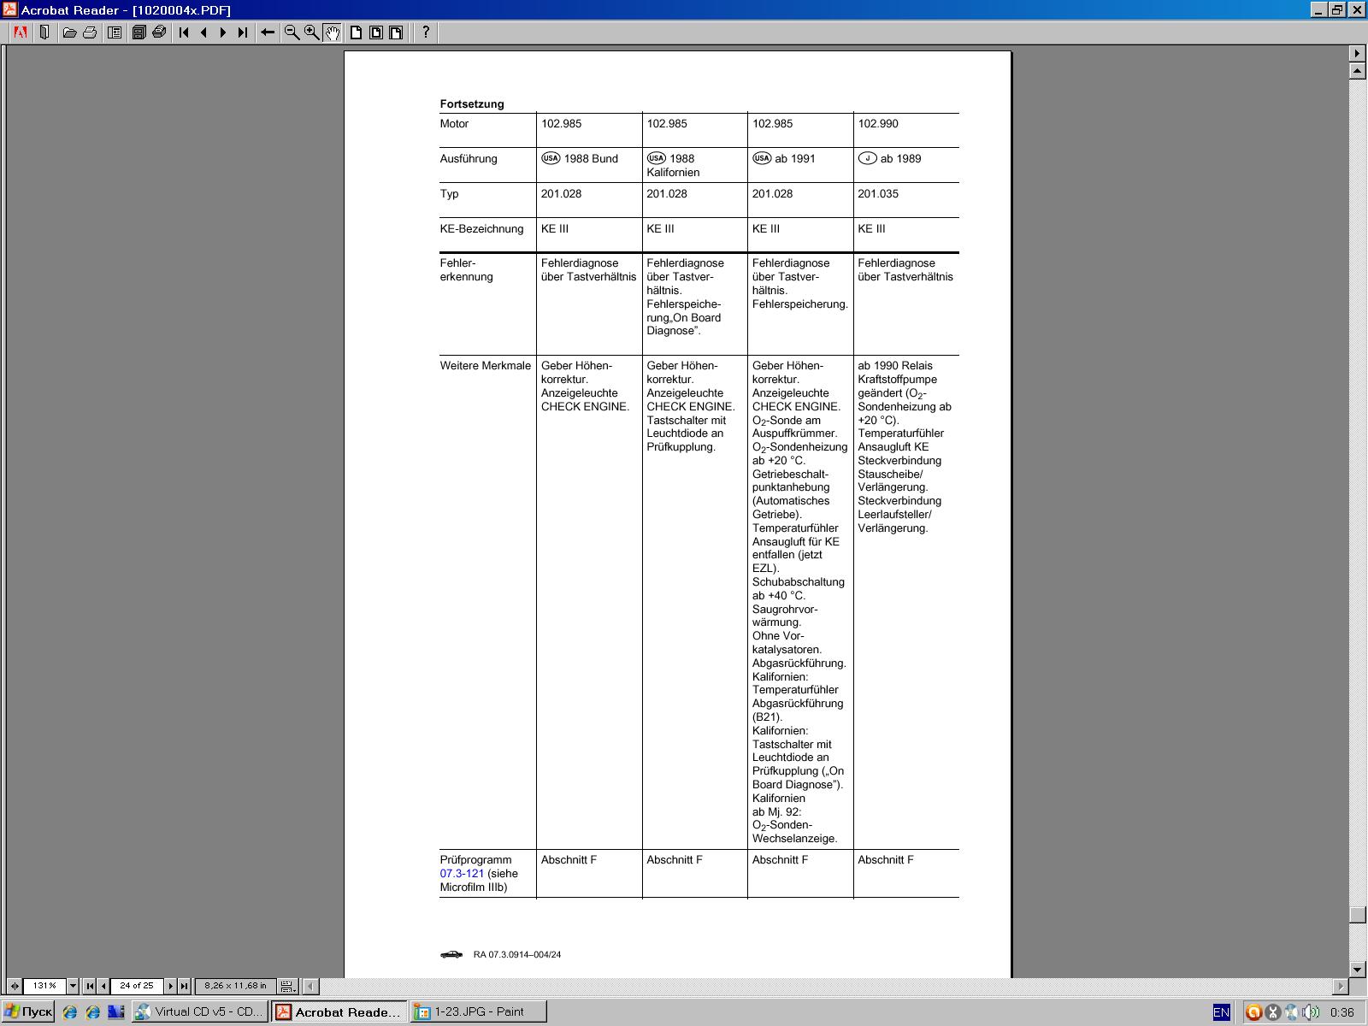Go to first page in status bar
The image size is (1368, 1026).
click(x=90, y=986)
